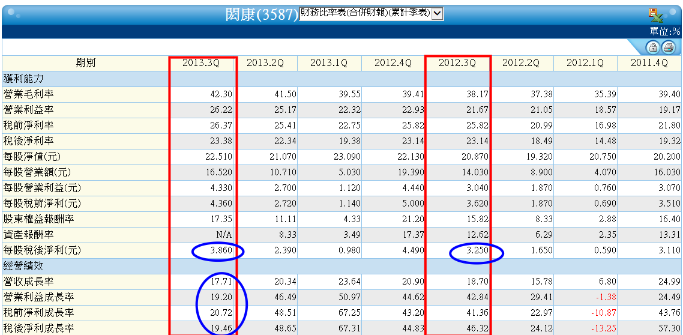Click the 21.20 return on equity value

413,219
